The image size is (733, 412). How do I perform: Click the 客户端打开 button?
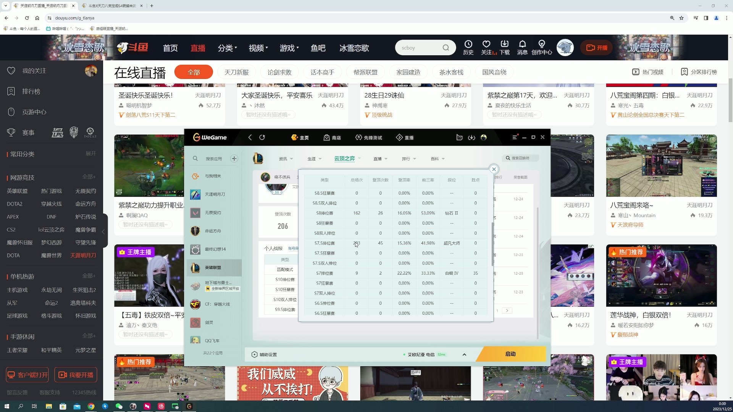(x=27, y=375)
